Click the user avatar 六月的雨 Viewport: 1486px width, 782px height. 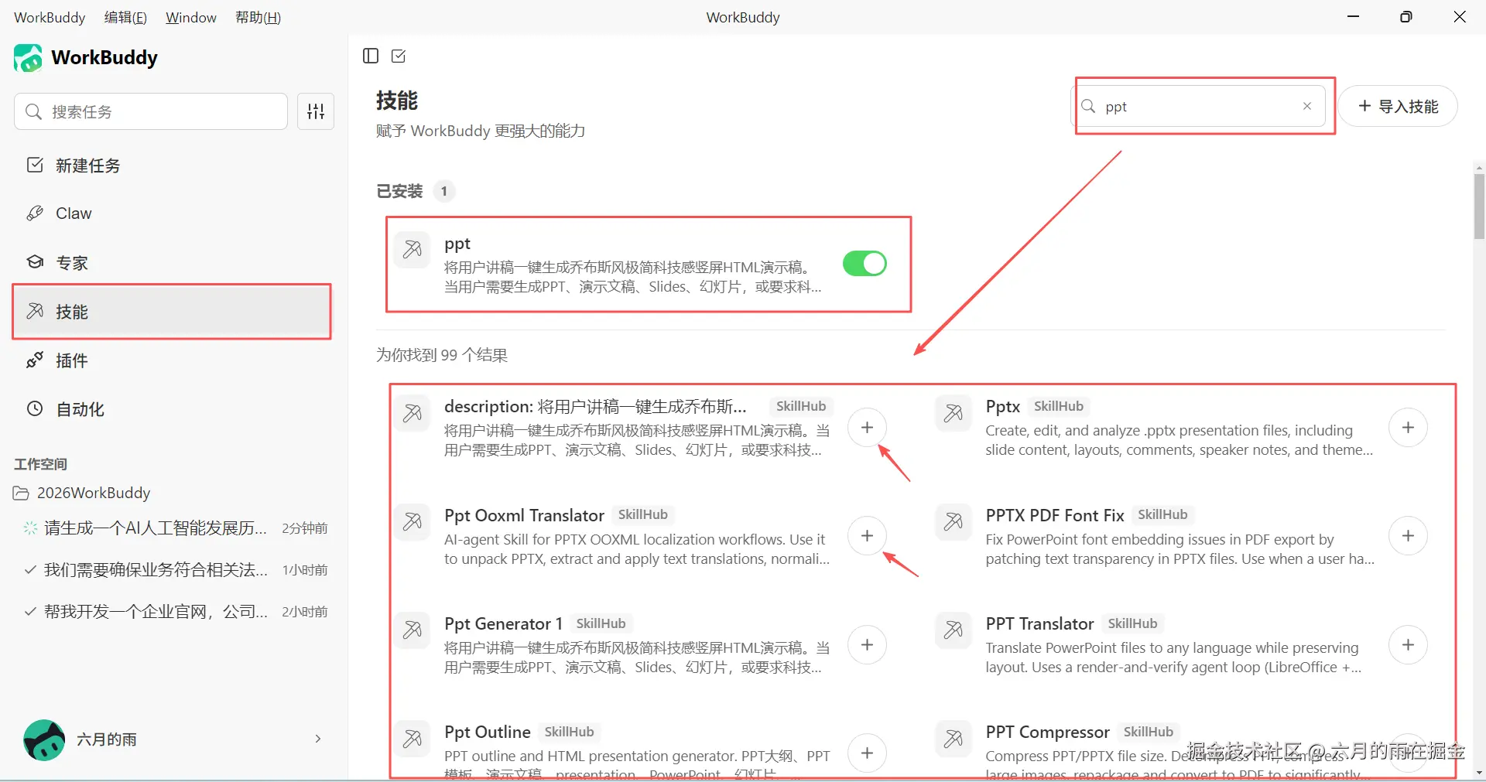pyautogui.click(x=44, y=739)
